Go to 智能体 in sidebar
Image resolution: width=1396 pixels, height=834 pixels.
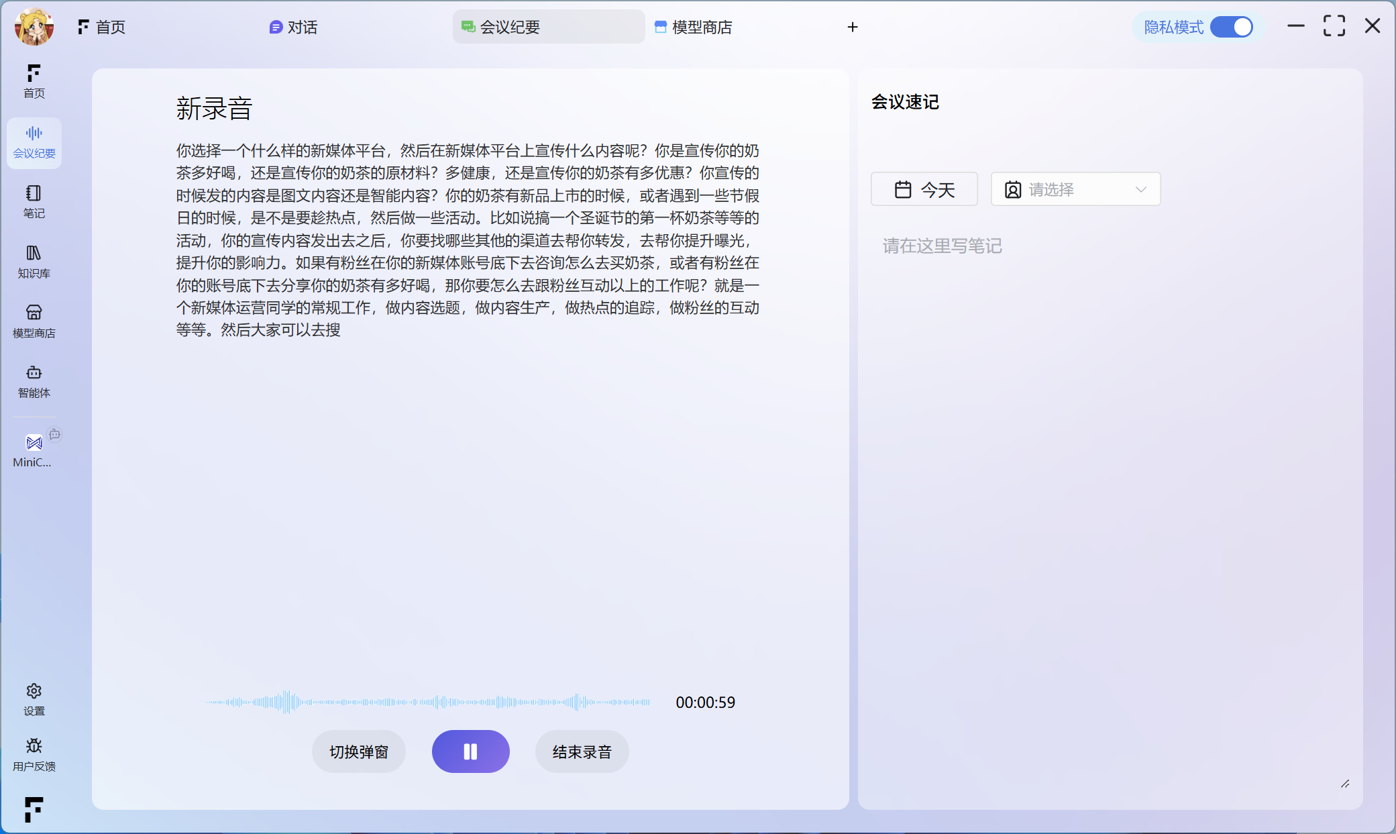pyautogui.click(x=34, y=381)
